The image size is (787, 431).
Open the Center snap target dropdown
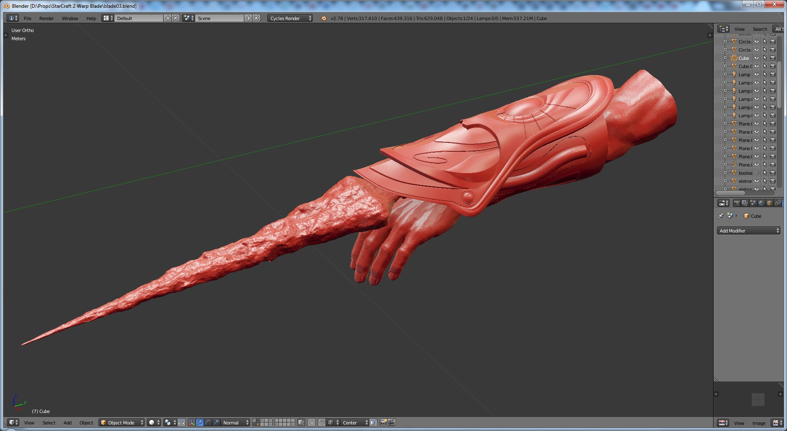(x=355, y=422)
